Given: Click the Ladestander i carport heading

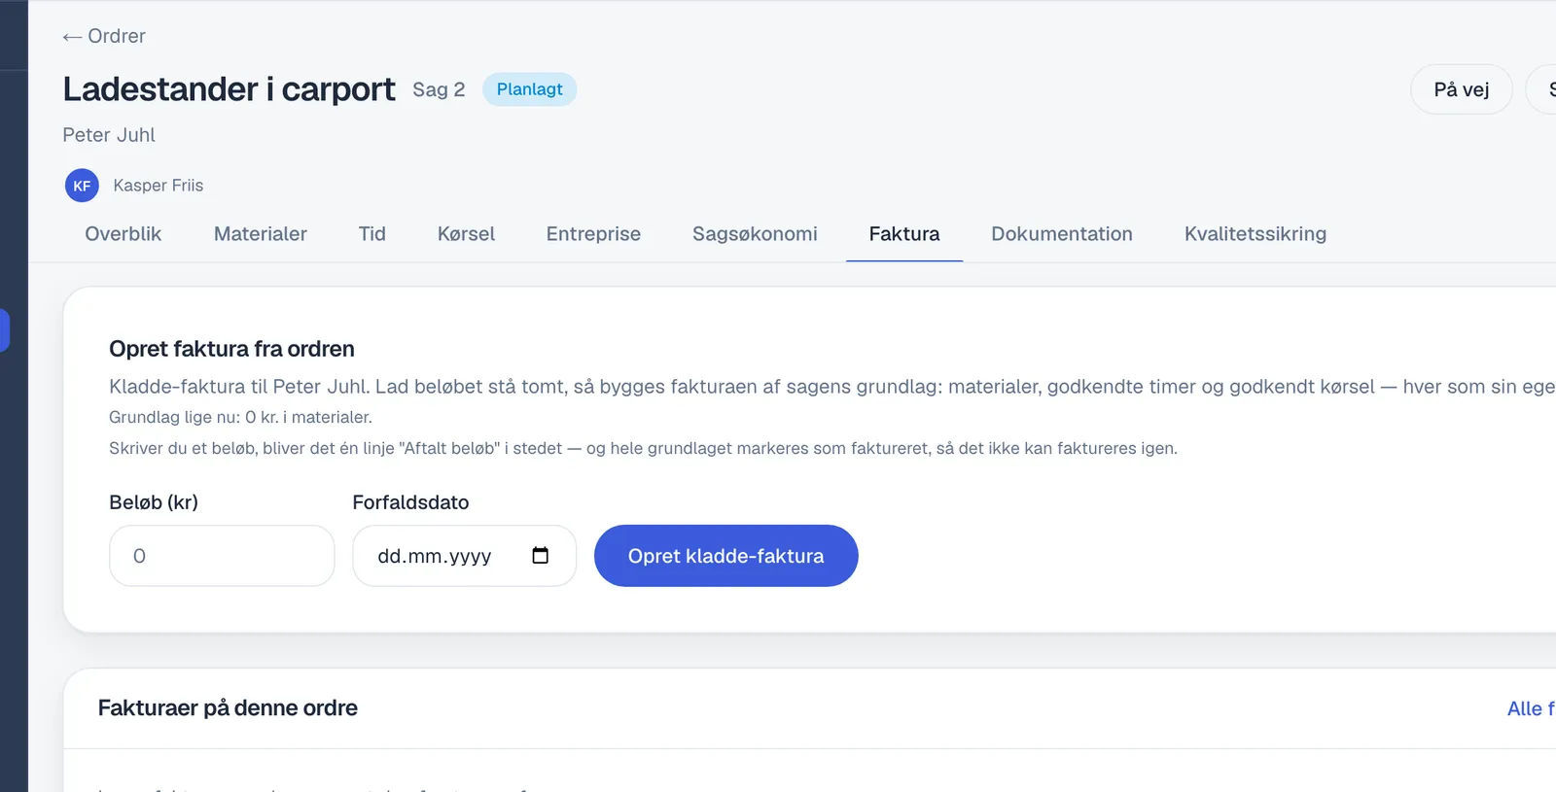Looking at the screenshot, I should tap(230, 89).
